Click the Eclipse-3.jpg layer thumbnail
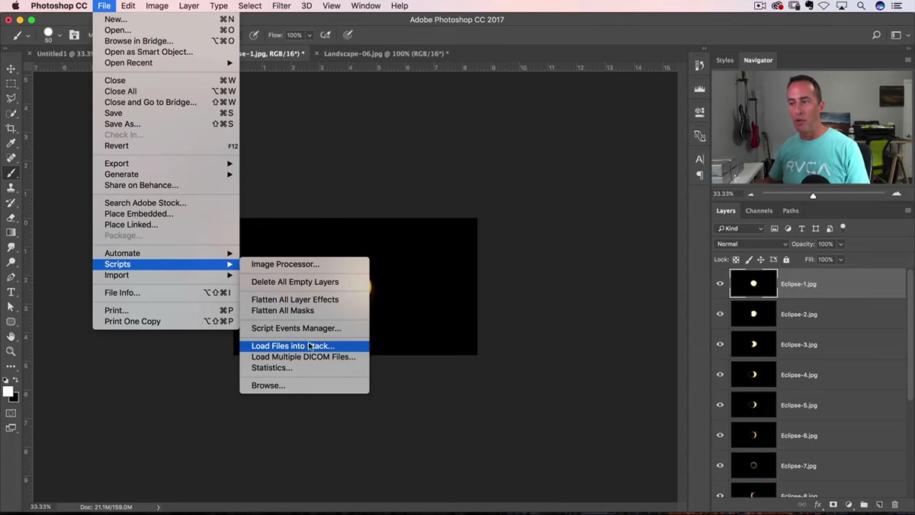 pos(753,344)
